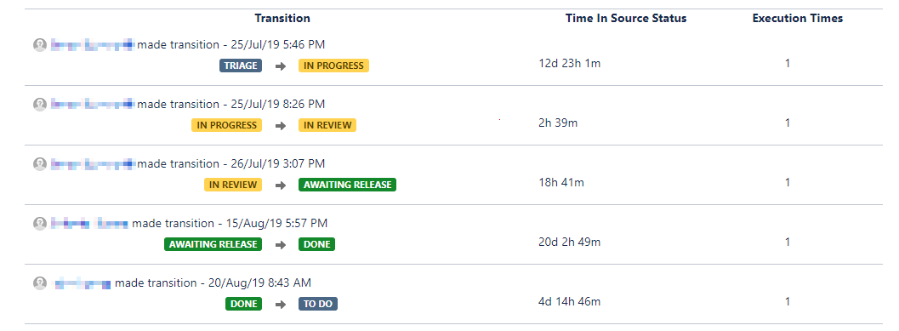
Task: Select the TRIAGE status badge
Action: click(x=241, y=66)
